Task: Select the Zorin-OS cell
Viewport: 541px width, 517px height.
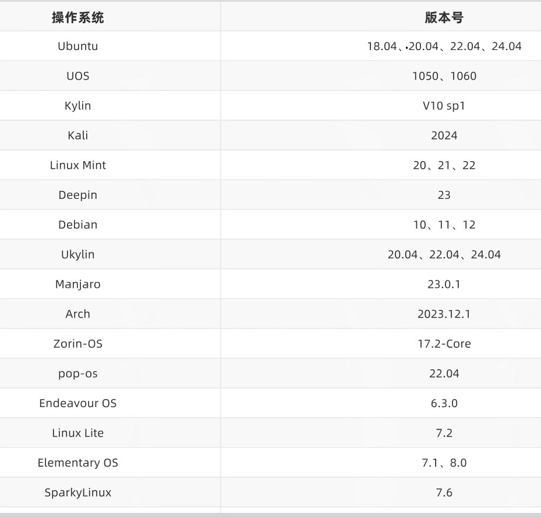Action: click(77, 344)
